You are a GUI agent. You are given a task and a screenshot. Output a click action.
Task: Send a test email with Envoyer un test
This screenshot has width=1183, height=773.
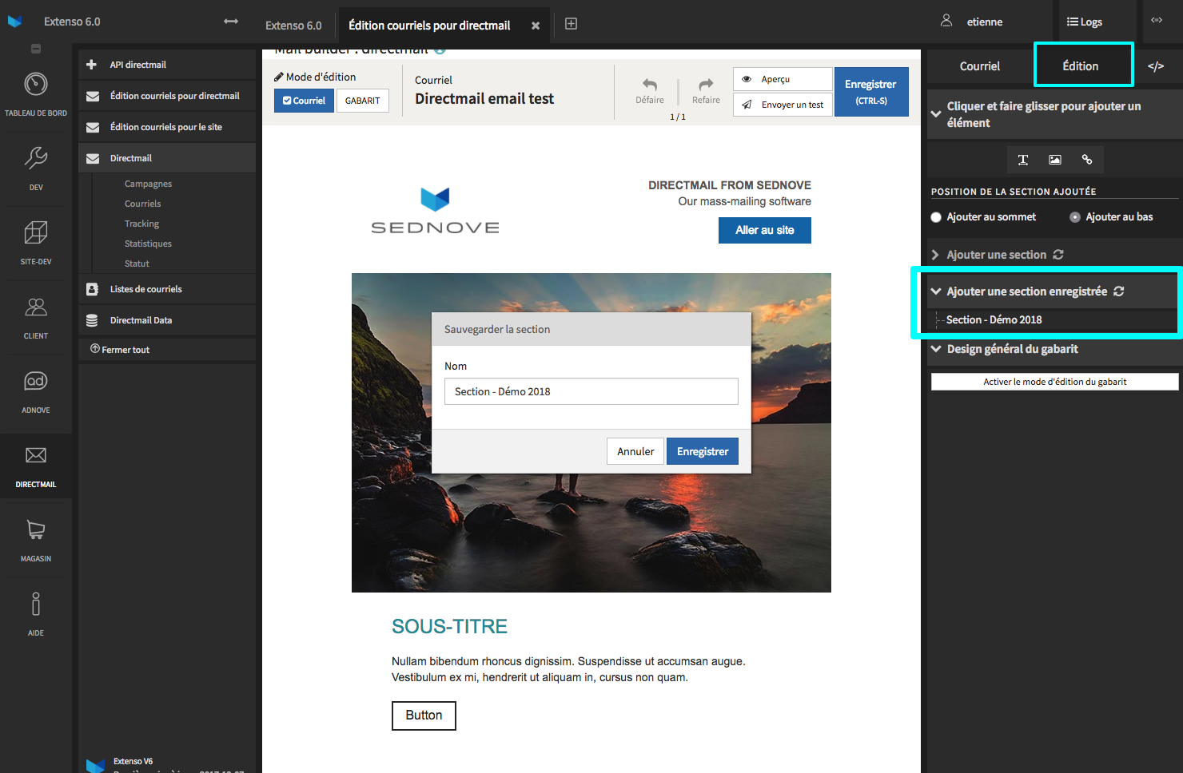point(783,105)
